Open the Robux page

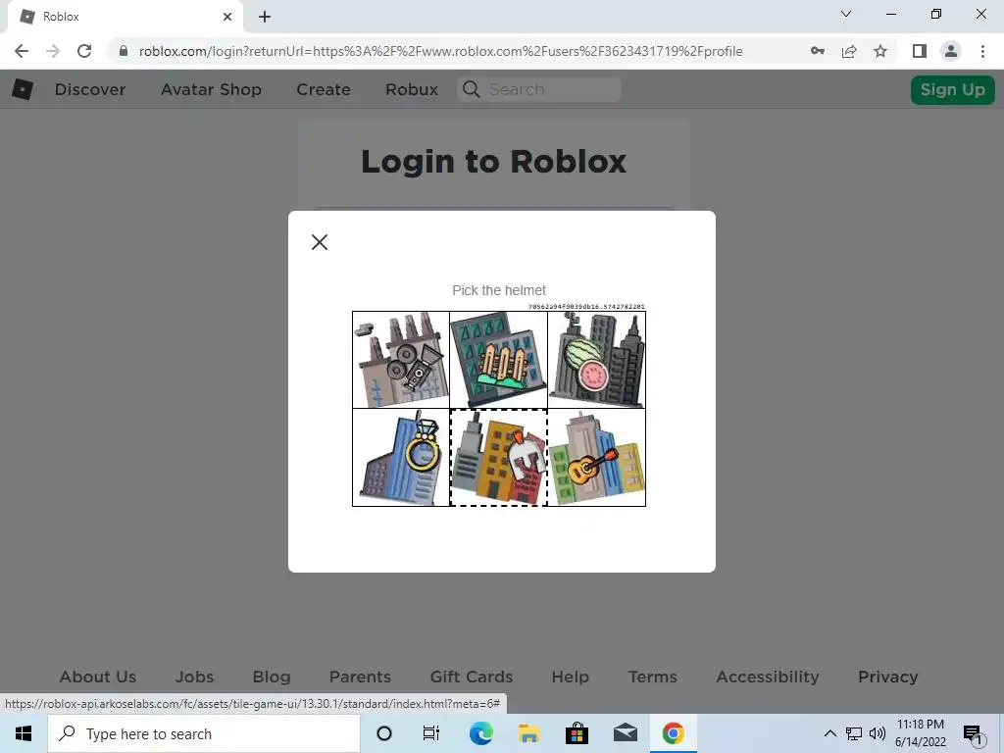point(412,89)
